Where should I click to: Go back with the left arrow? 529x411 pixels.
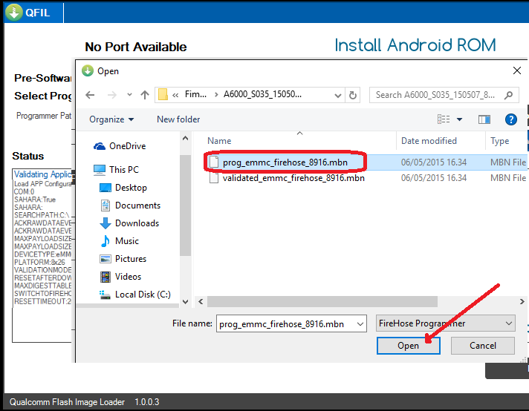[x=90, y=95]
